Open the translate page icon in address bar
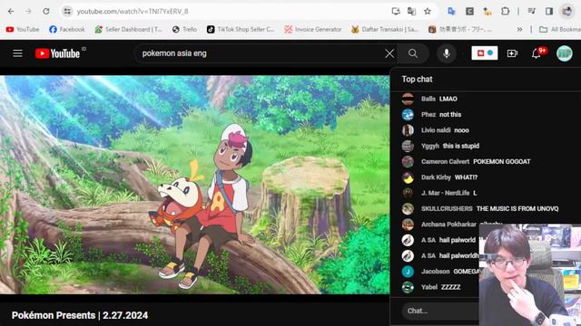581x326 pixels. (x=411, y=12)
